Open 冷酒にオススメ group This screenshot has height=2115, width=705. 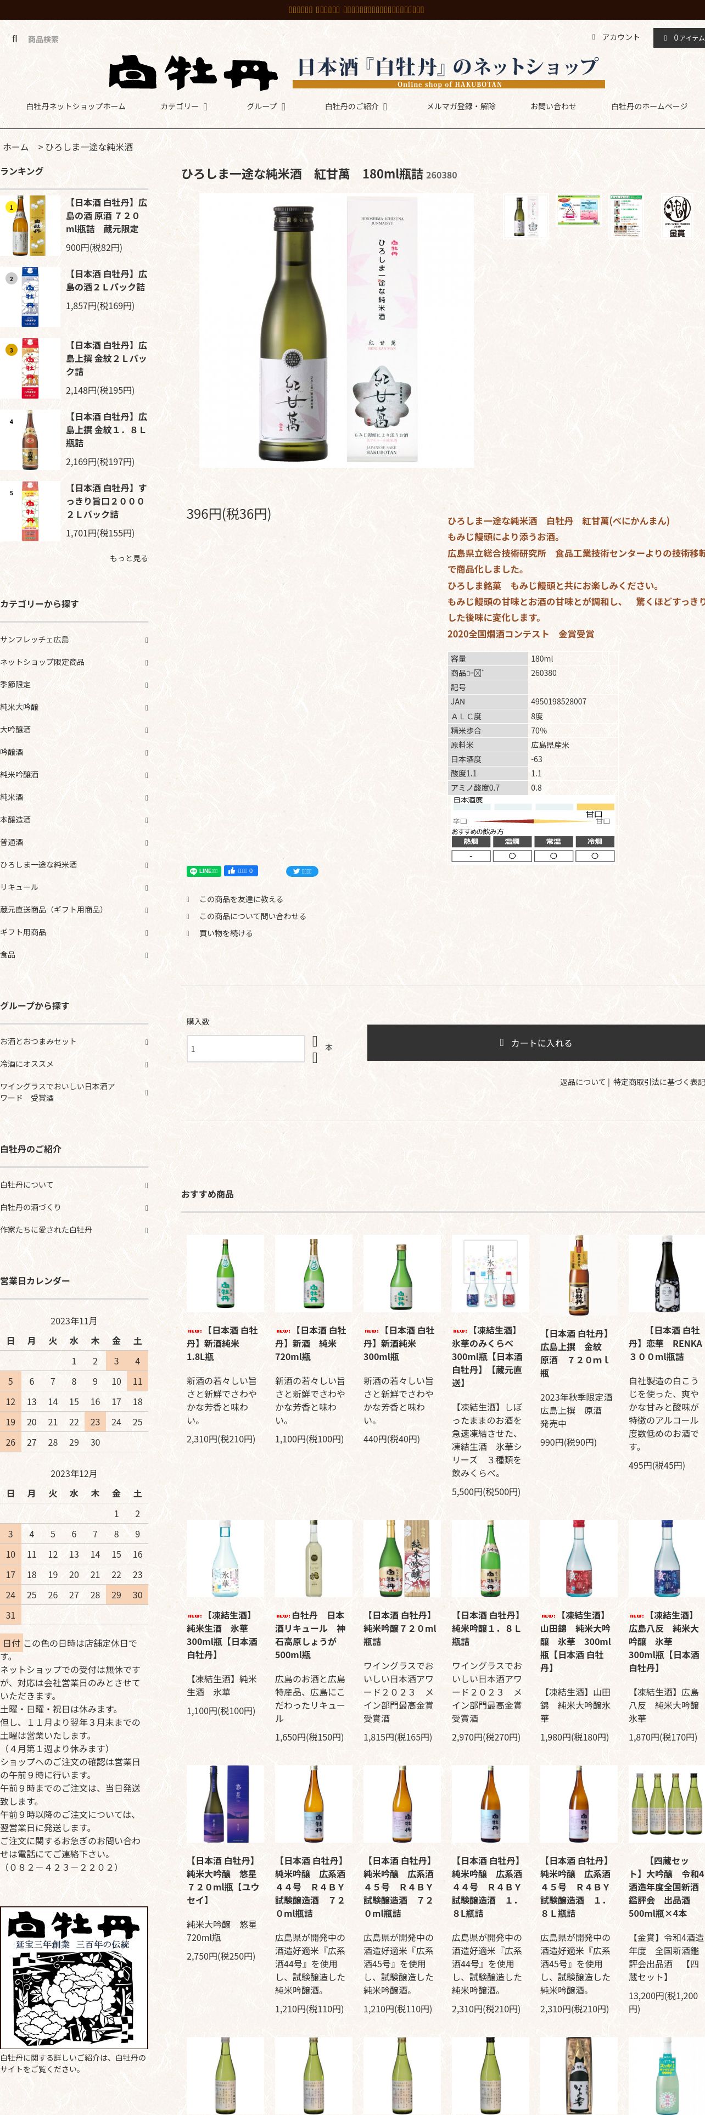(x=74, y=1064)
